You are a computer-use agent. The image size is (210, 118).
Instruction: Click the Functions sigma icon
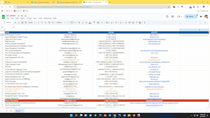(145, 22)
